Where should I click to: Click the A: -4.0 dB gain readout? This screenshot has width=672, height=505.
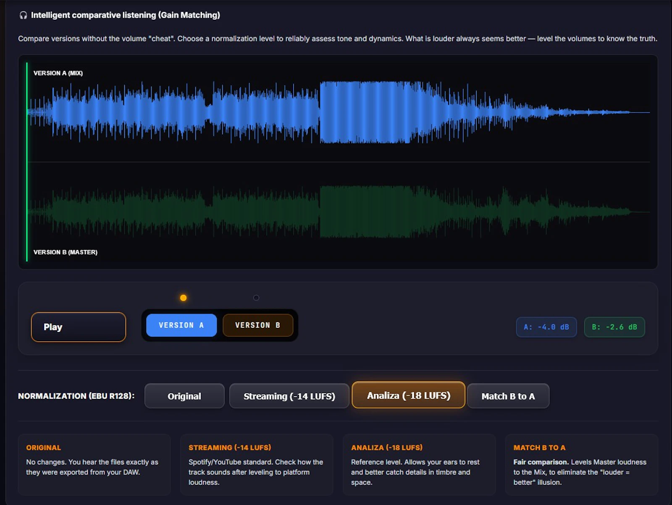(546, 327)
